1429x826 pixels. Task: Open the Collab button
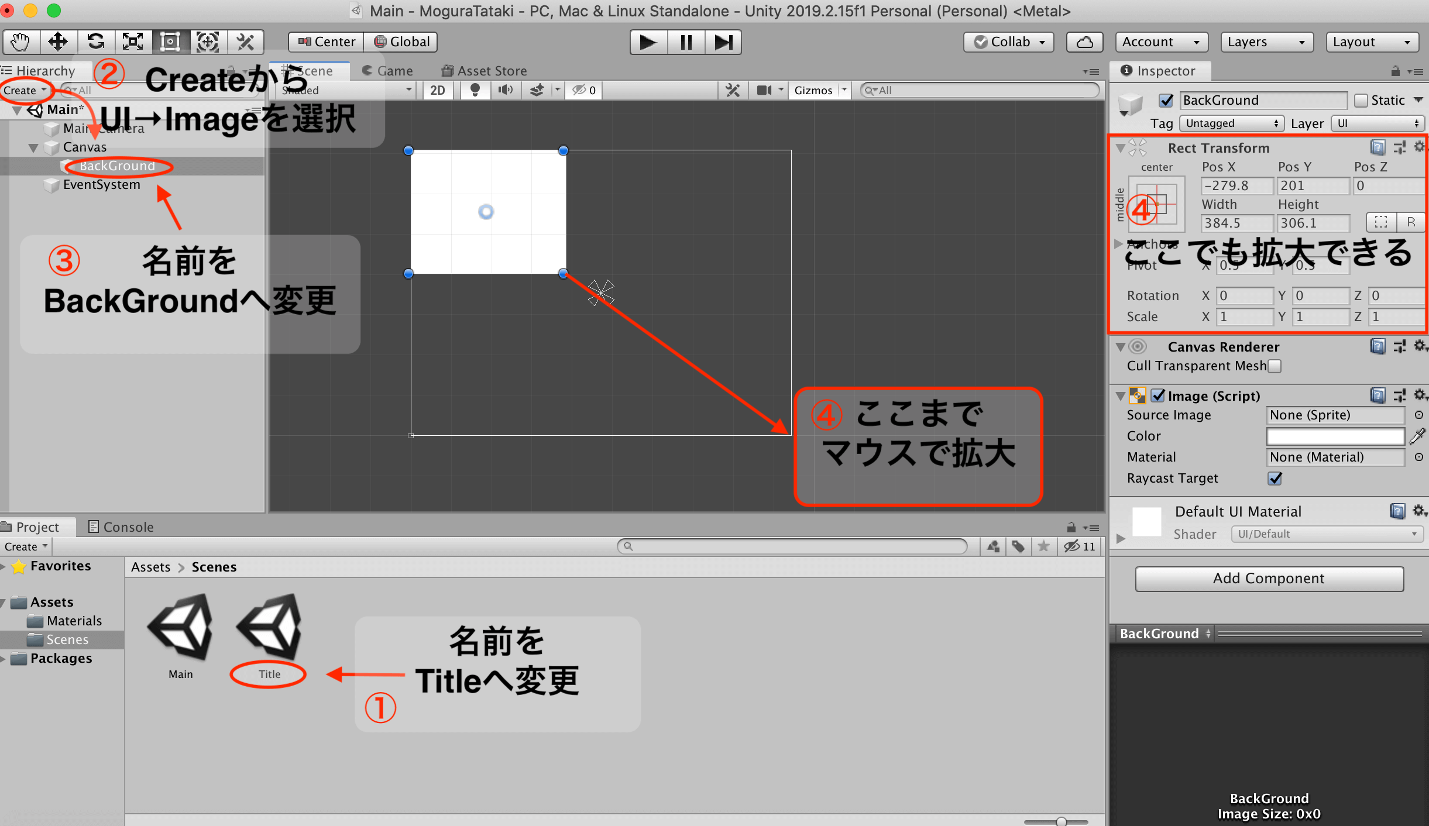[x=1009, y=42]
